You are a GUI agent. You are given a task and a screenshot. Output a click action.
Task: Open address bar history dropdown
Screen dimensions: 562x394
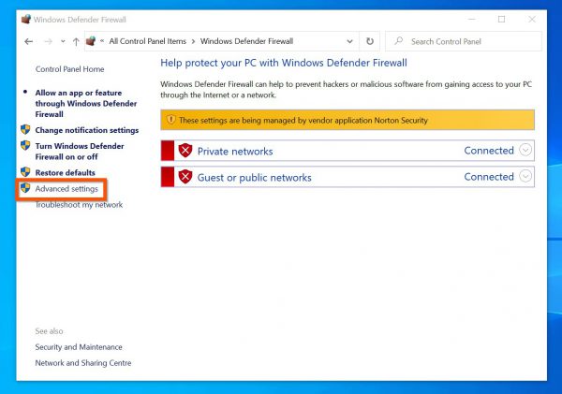[349, 42]
